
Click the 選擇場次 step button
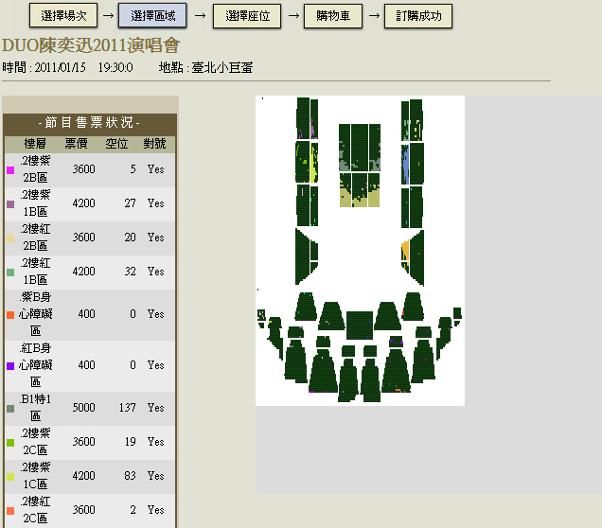pyautogui.click(x=63, y=16)
